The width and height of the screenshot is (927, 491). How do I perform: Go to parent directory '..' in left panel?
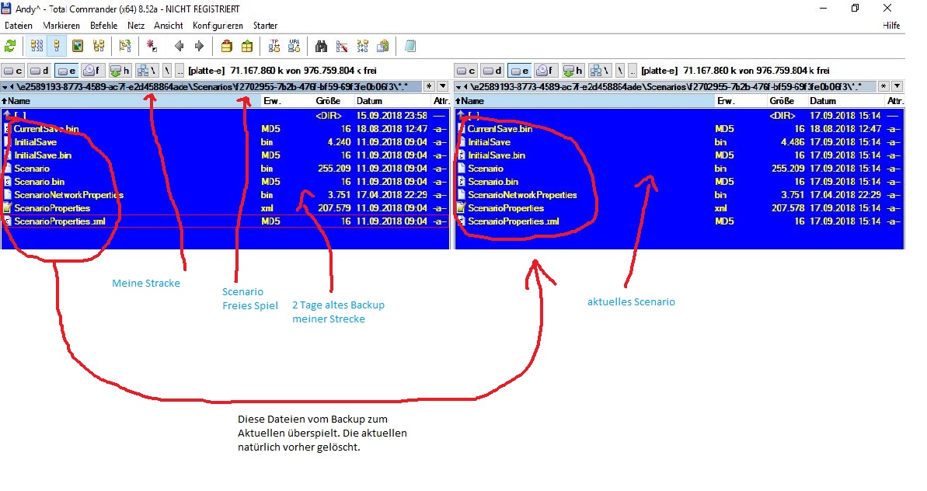(179, 71)
